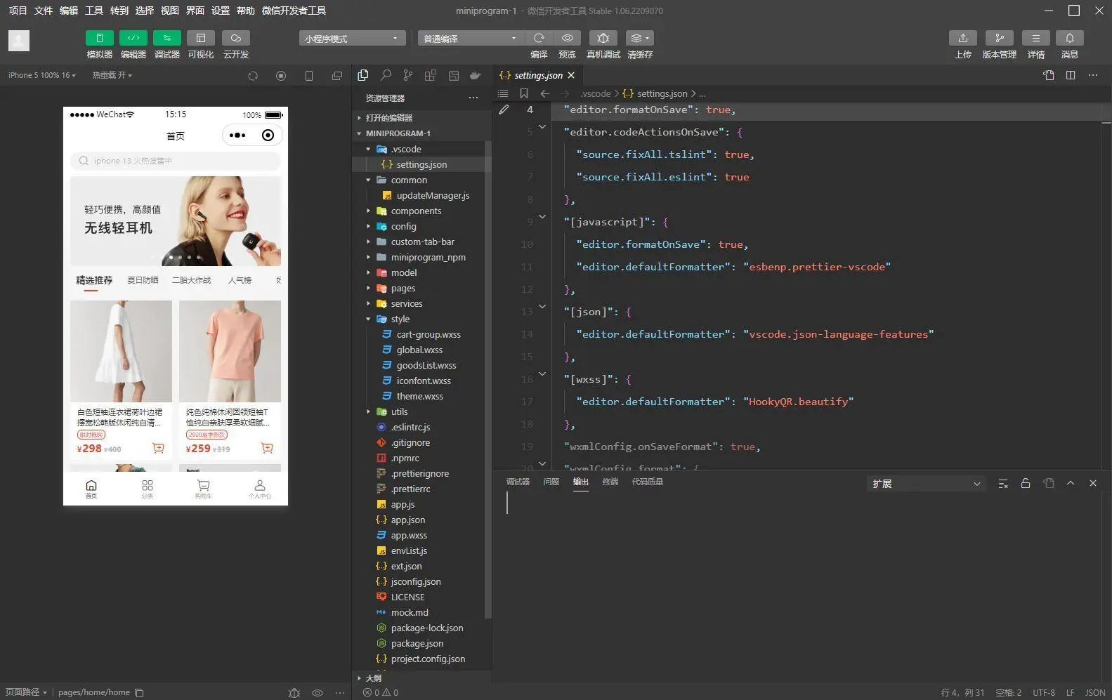Click the wireless earphone banner image

(x=176, y=220)
